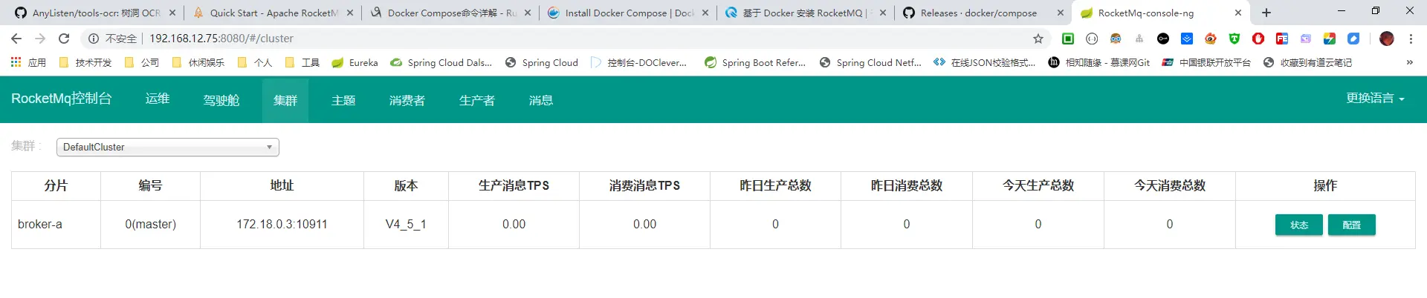Screen dimensions: 1427x298
Task: Click the V4_5_1 version cell
Action: click(x=406, y=224)
